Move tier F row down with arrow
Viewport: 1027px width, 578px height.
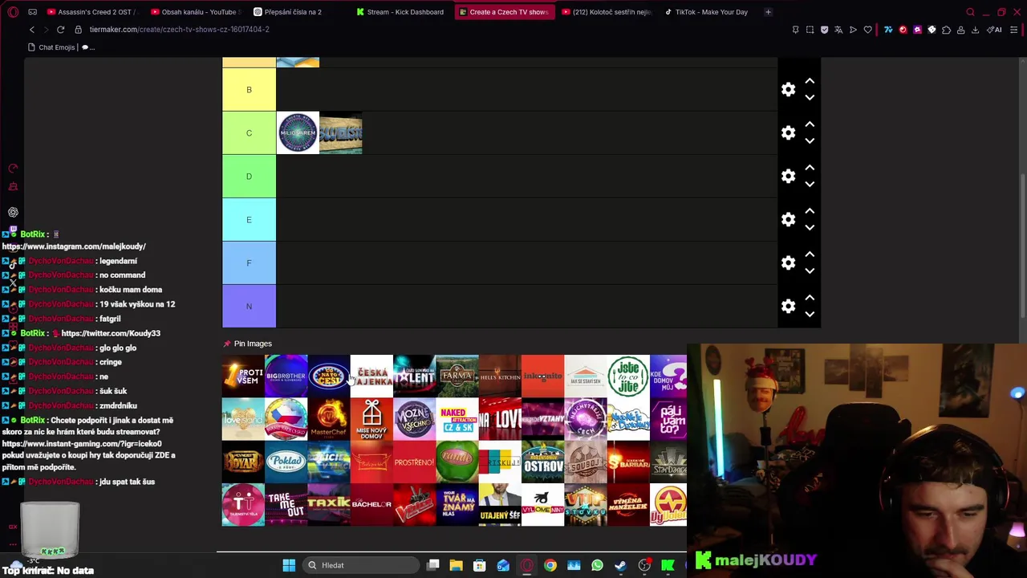[x=810, y=271]
